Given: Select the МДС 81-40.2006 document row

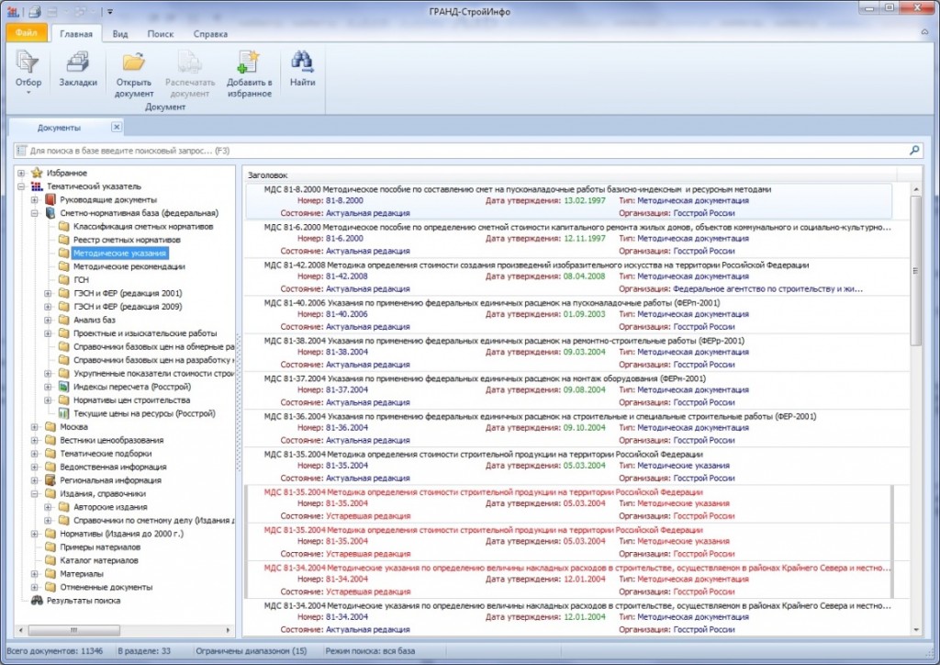Looking at the screenshot, I should (569, 314).
